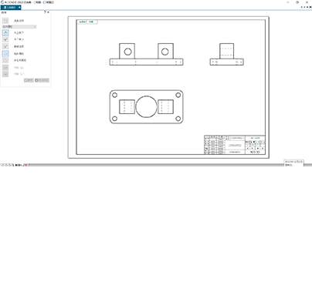Close the left selection panel with its x
Image resolution: width=312 pixels, height=282 pixels.
48,12
